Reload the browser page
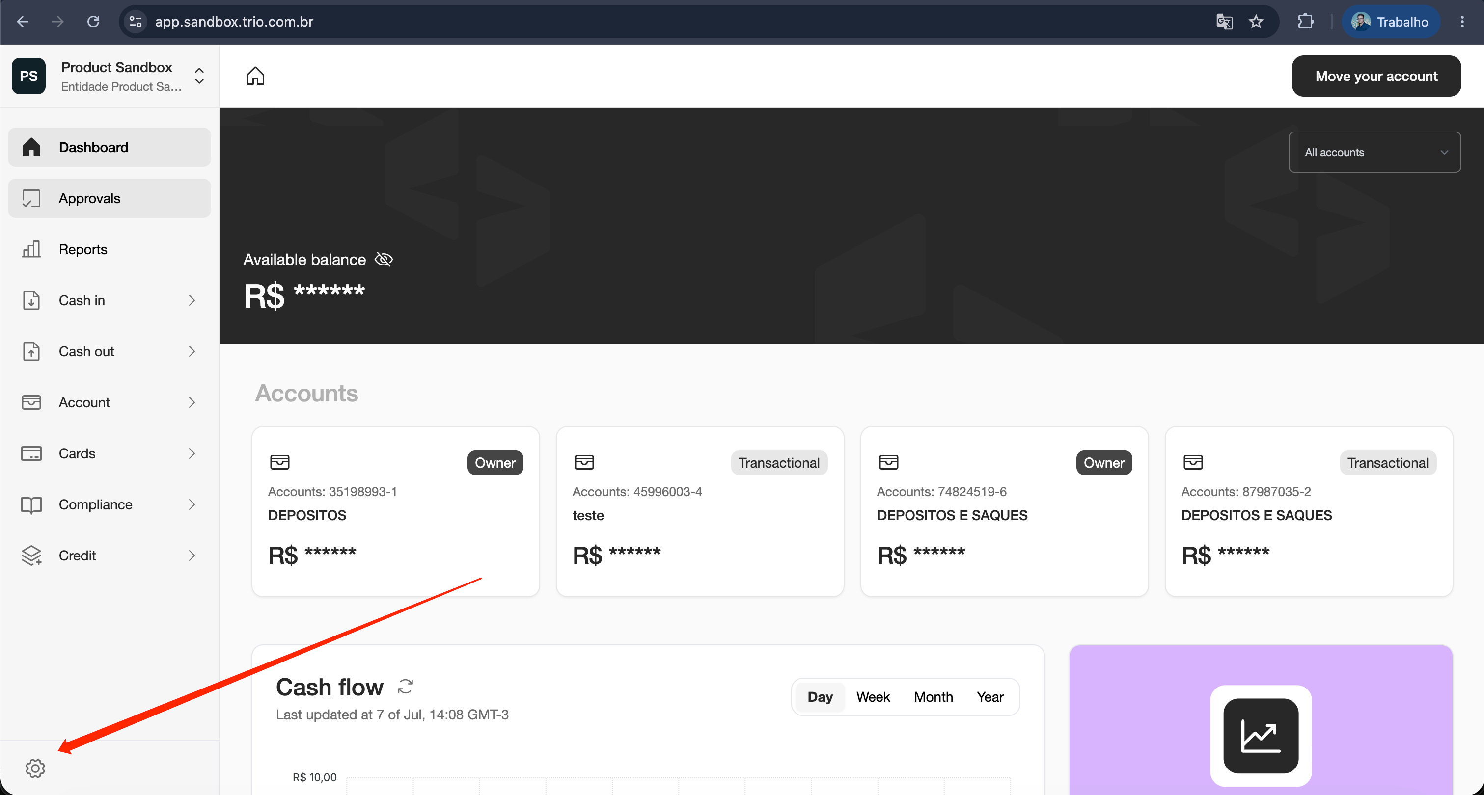 coord(93,22)
